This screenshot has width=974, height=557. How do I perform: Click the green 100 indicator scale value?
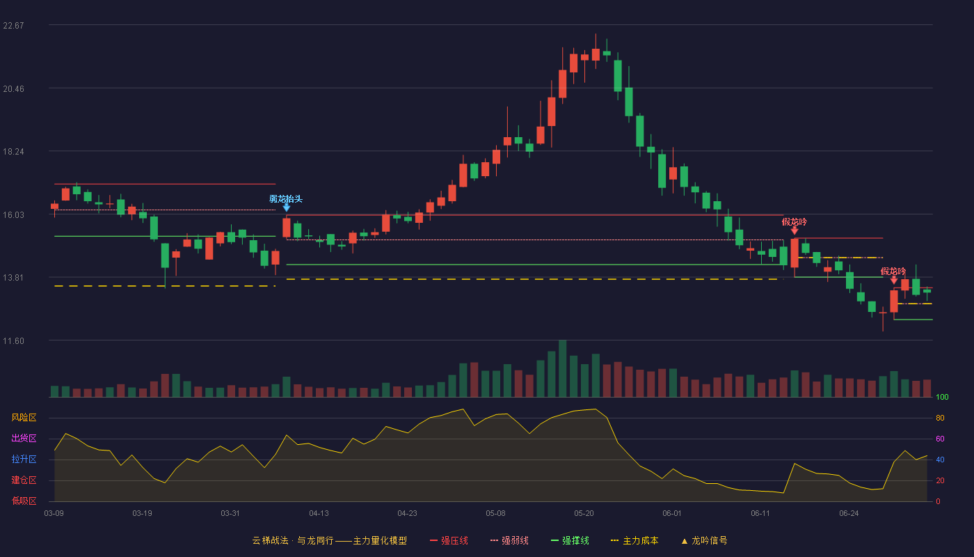(942, 398)
